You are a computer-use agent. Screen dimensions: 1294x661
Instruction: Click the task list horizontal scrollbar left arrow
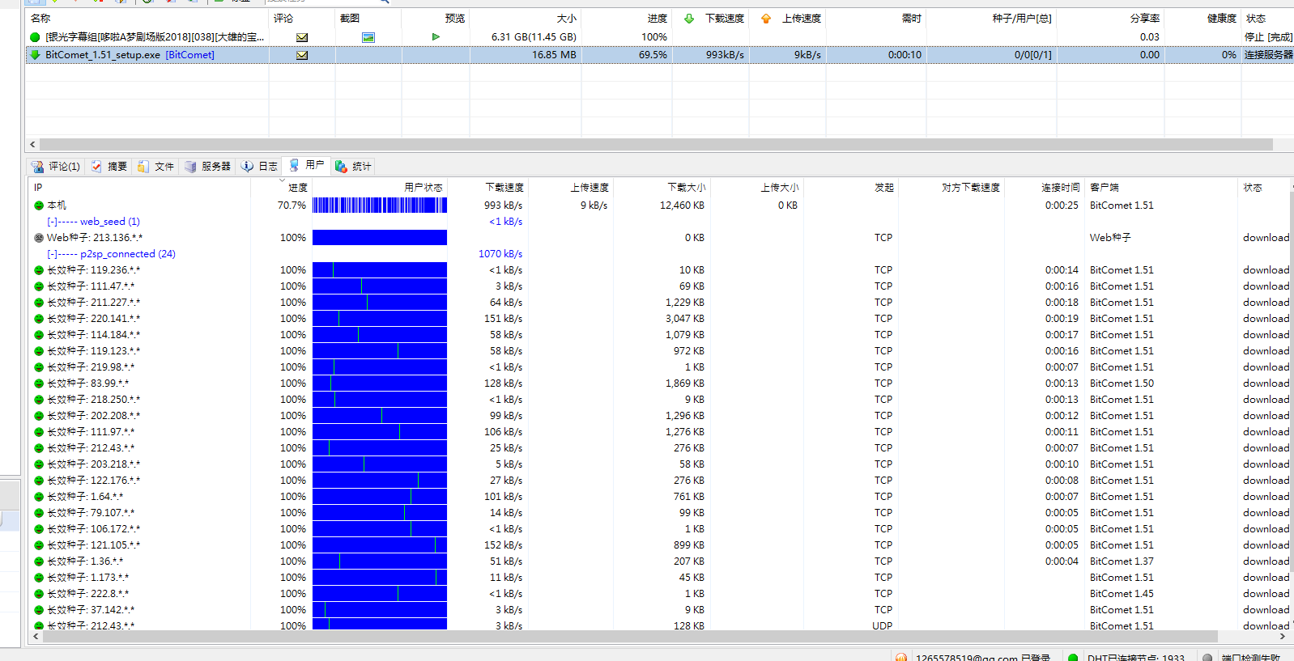coord(32,145)
